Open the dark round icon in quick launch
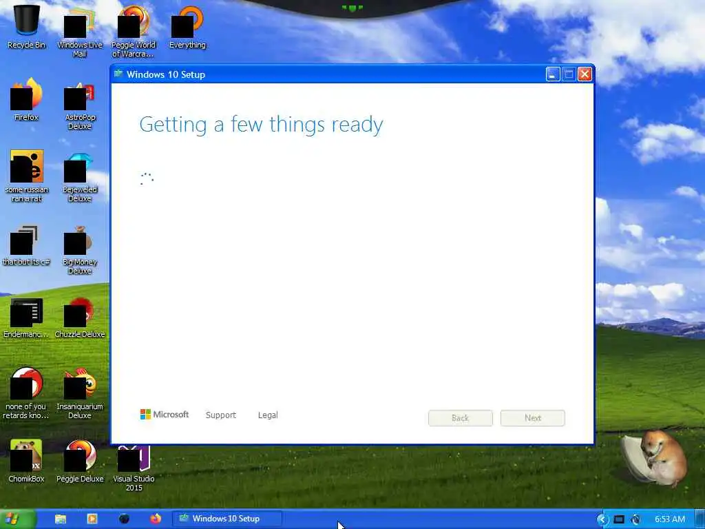This screenshot has width=705, height=529. (x=124, y=519)
